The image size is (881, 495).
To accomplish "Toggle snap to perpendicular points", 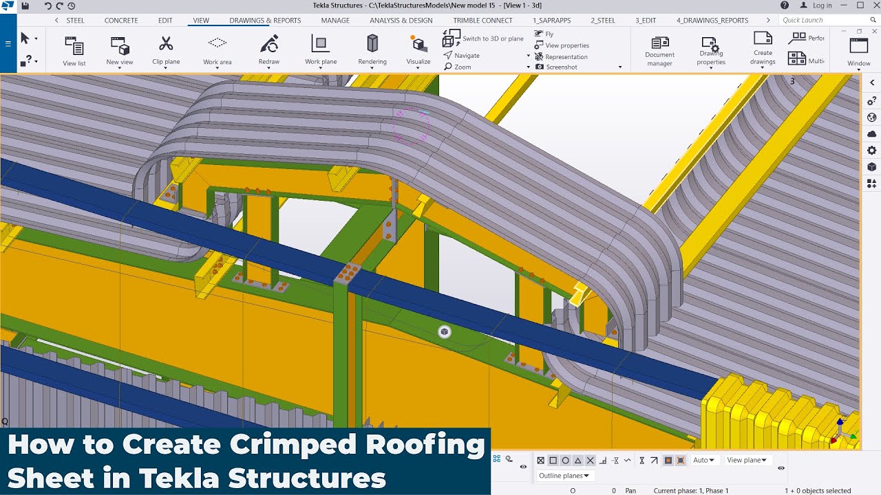I will coord(603,461).
